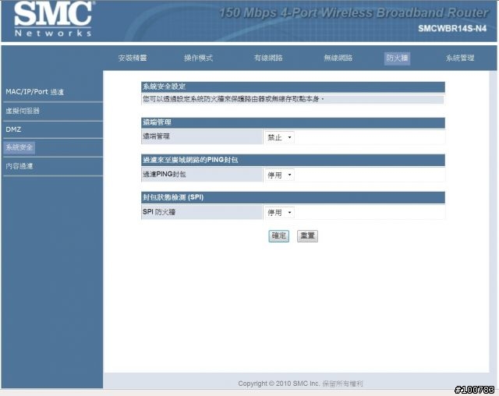Open the 安裝精靈 tab
The image size is (499, 396).
(x=133, y=58)
